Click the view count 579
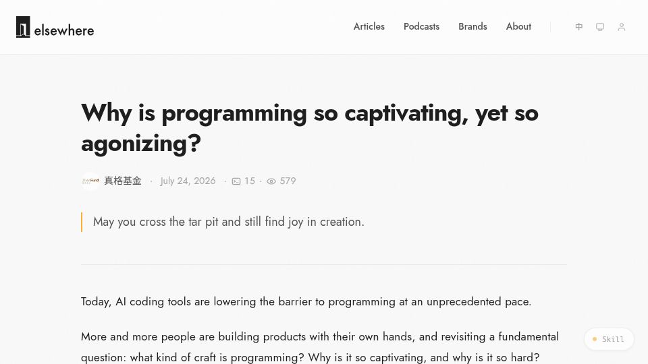648x364 pixels. [288, 181]
